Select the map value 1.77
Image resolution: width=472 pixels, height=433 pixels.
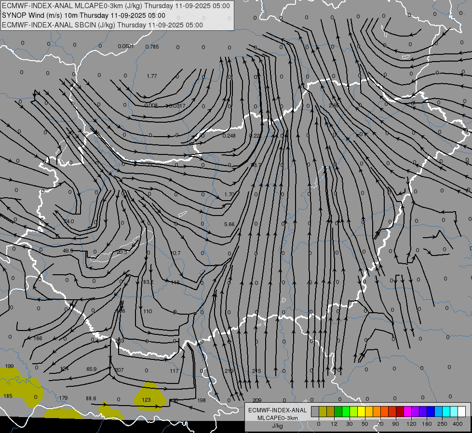point(152,76)
